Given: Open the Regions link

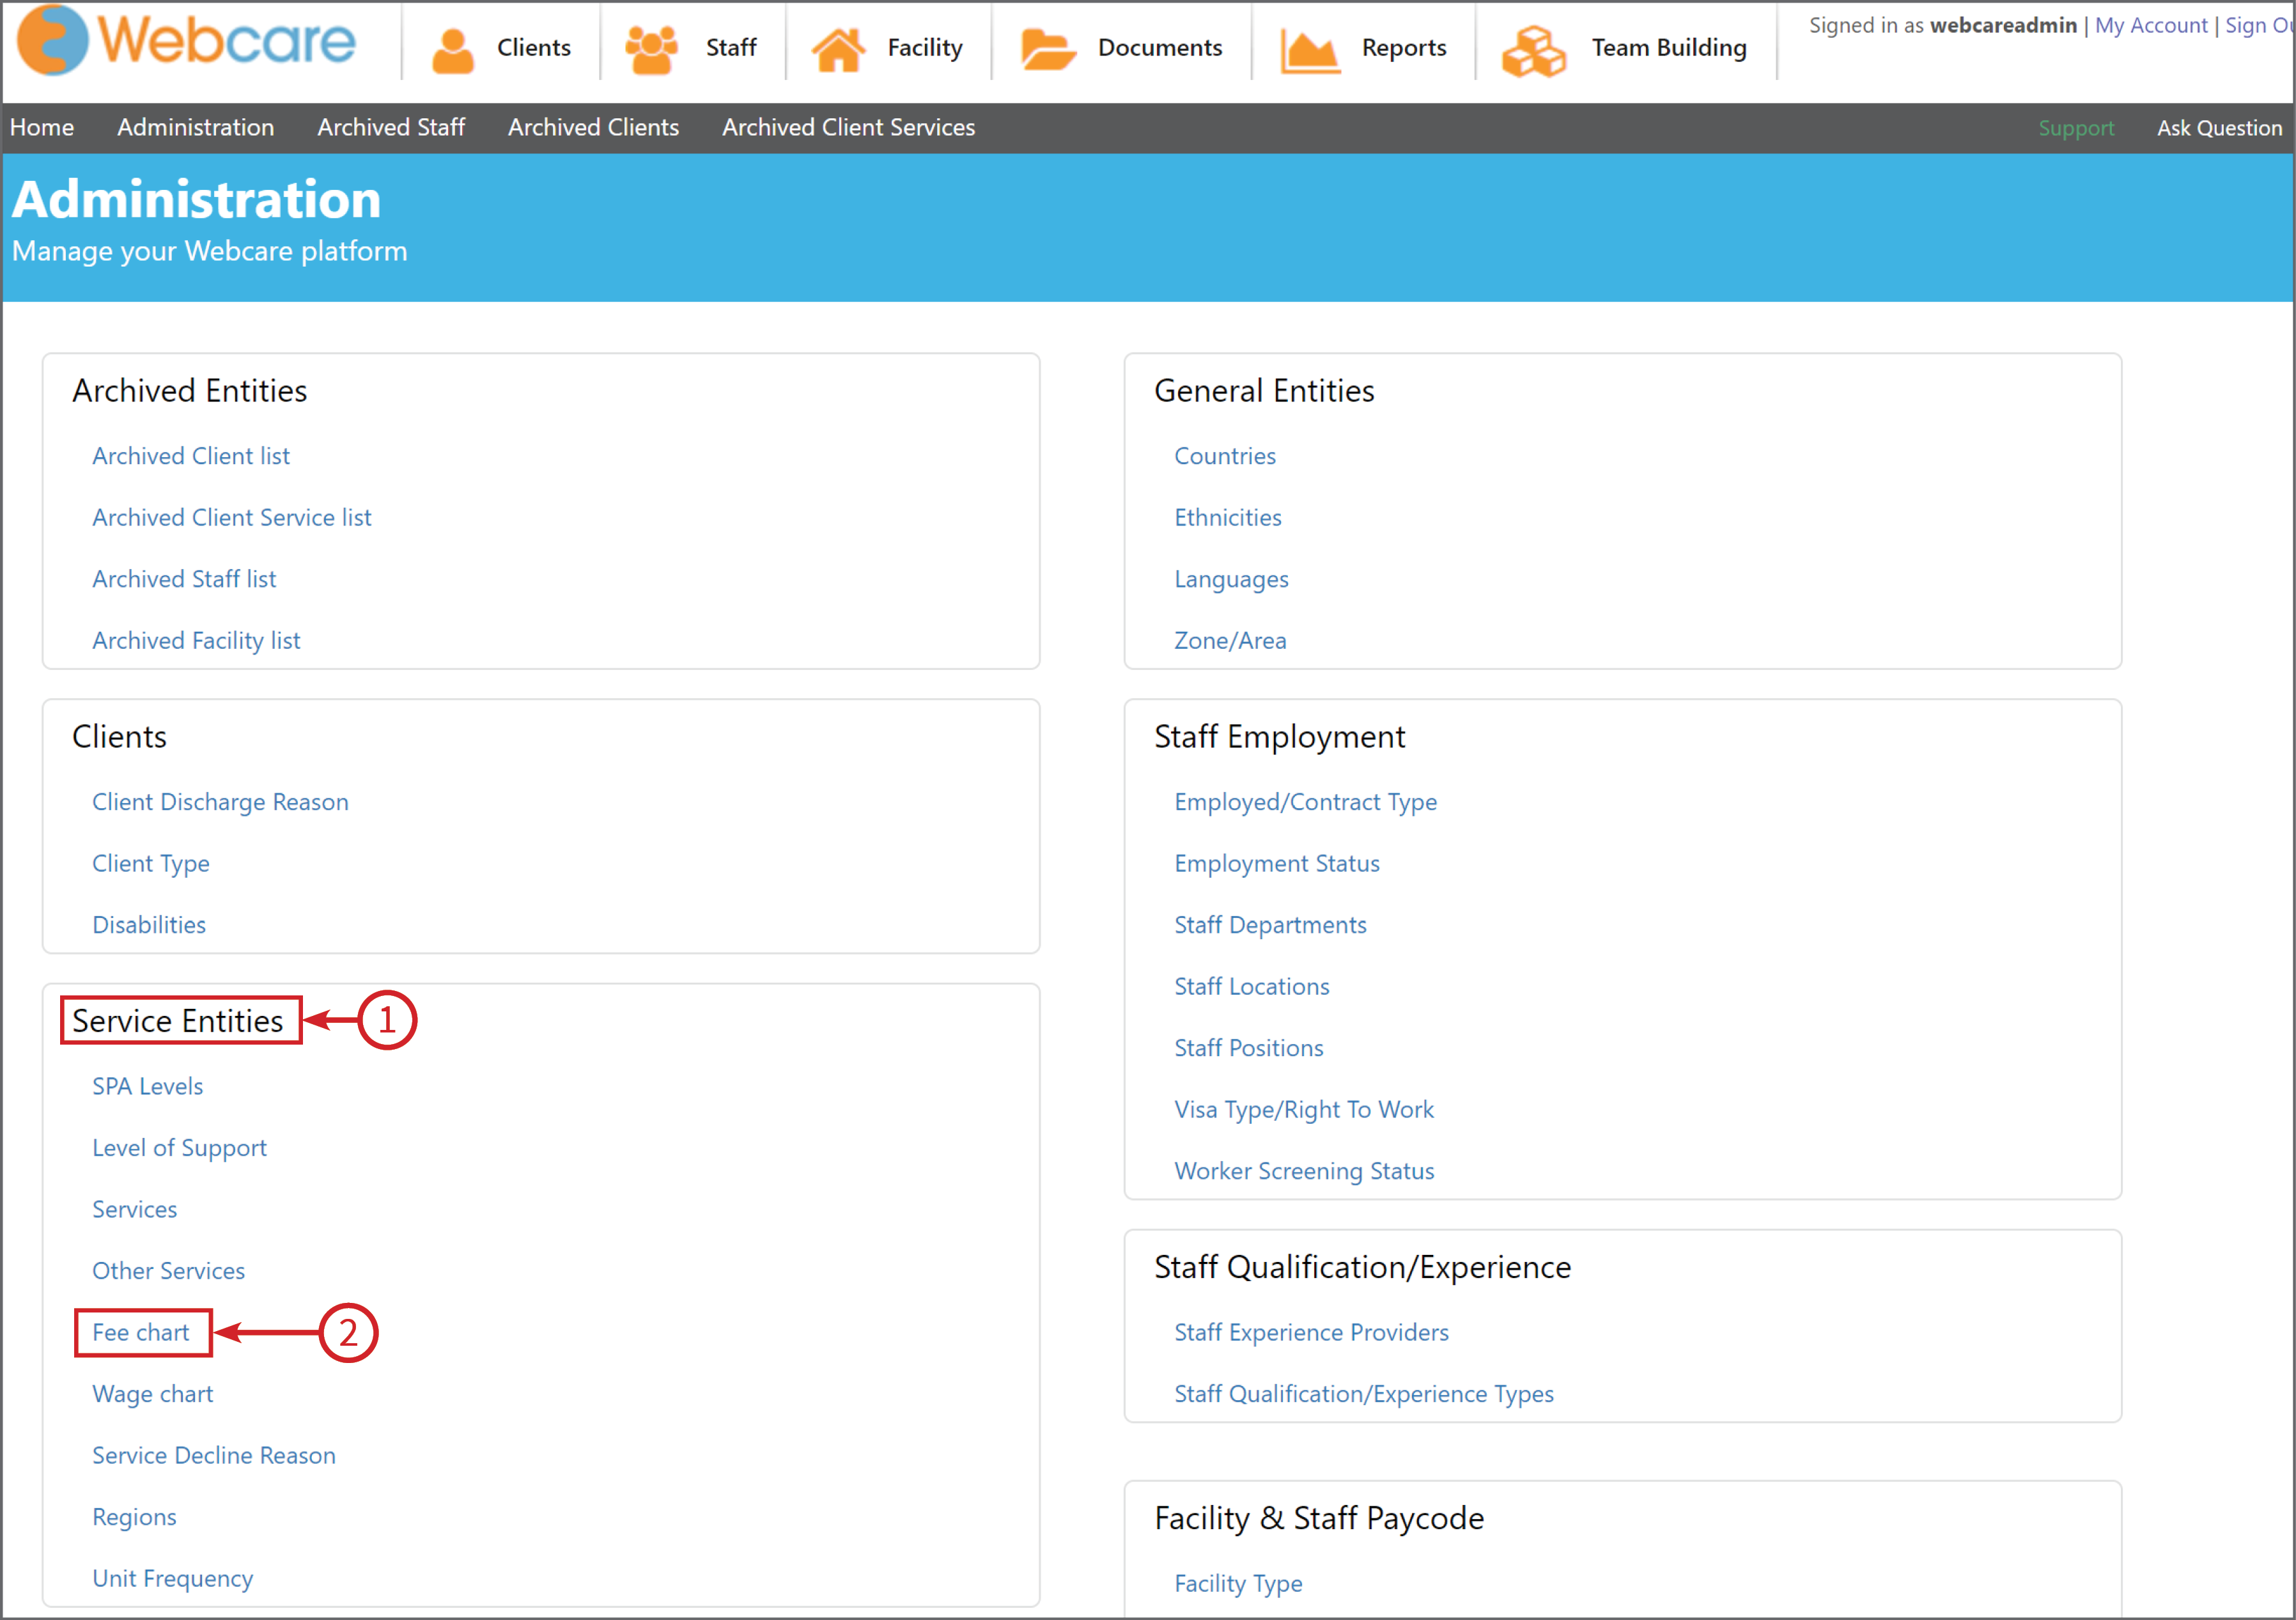Looking at the screenshot, I should tap(134, 1517).
